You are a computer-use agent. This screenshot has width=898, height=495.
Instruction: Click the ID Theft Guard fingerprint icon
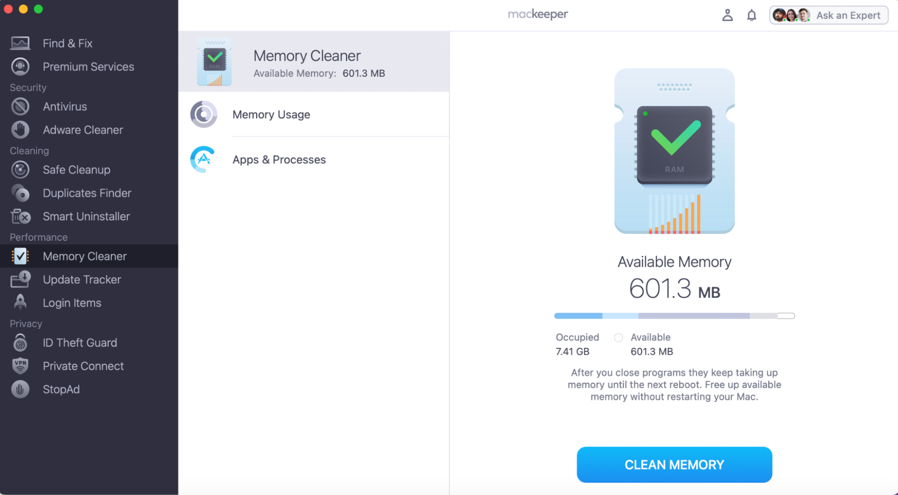[20, 343]
